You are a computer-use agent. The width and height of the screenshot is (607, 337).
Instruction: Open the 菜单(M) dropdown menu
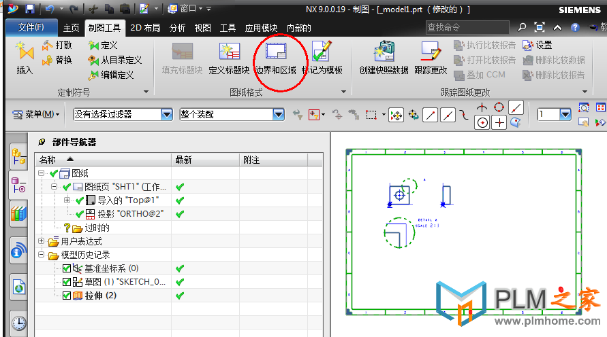pos(35,114)
